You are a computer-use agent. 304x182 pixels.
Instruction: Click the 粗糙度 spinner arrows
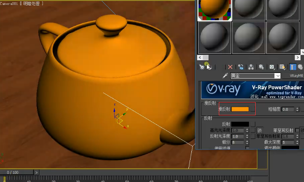[297, 109]
